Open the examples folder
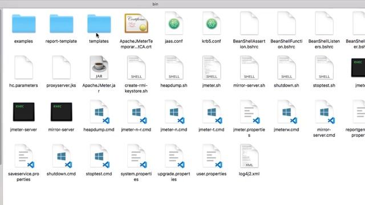The height and width of the screenshot is (205, 365). point(24,23)
